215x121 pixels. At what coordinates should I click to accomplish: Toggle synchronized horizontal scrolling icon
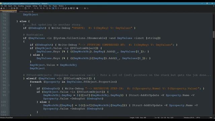coord(50,8)
